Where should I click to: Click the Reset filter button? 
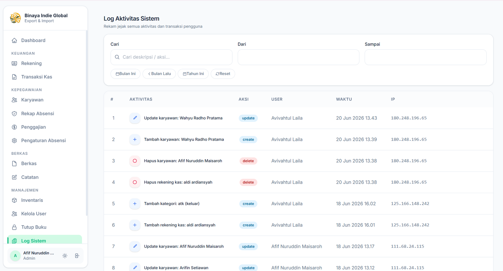[x=223, y=74]
